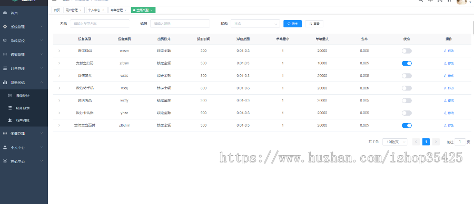The width and height of the screenshot is (474, 204).
Task: Click the 前往 page jump input box
Action: click(460, 142)
